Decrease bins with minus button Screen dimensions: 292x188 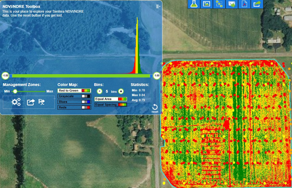[x=100, y=91]
